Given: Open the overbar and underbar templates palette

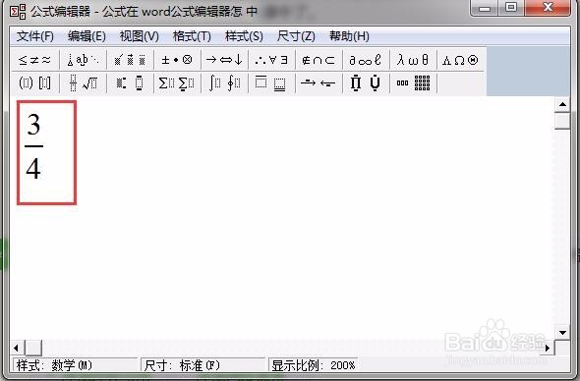Looking at the screenshot, I should [x=271, y=82].
